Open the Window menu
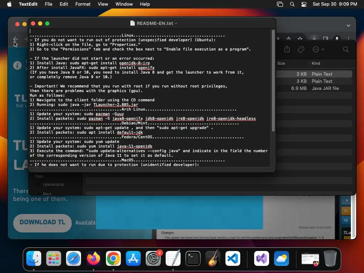The width and height of the screenshot is (364, 273). [124, 4]
